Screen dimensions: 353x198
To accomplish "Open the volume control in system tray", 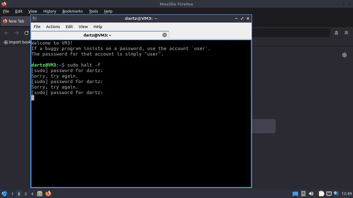I will 311,194.
